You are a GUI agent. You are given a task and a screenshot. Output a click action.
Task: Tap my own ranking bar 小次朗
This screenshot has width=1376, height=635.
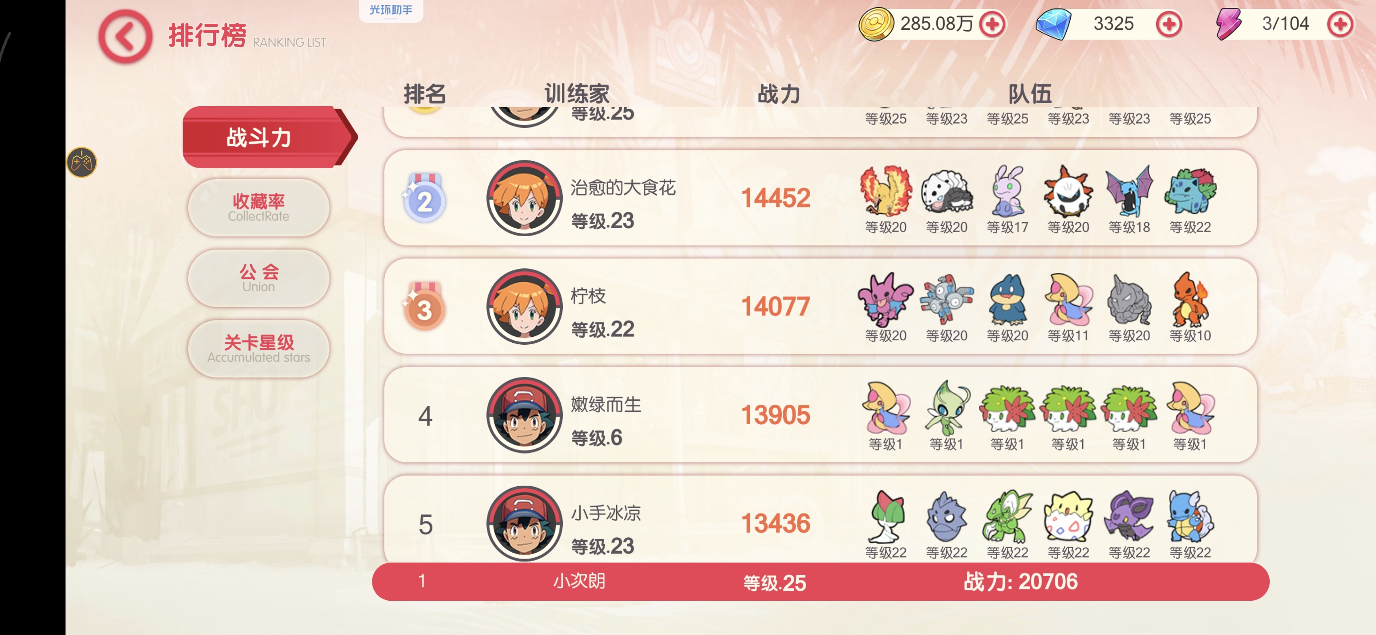(x=820, y=581)
